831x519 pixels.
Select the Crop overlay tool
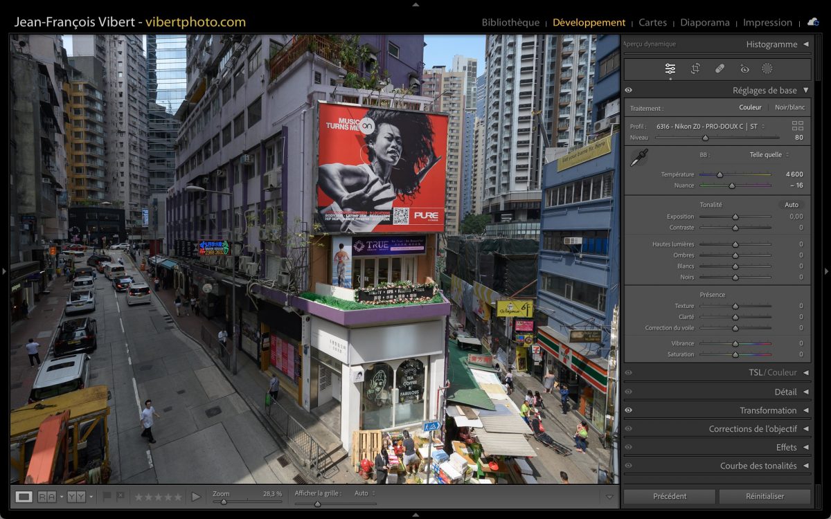[x=695, y=69]
